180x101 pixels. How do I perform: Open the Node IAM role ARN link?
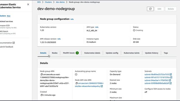(x=89, y=85)
